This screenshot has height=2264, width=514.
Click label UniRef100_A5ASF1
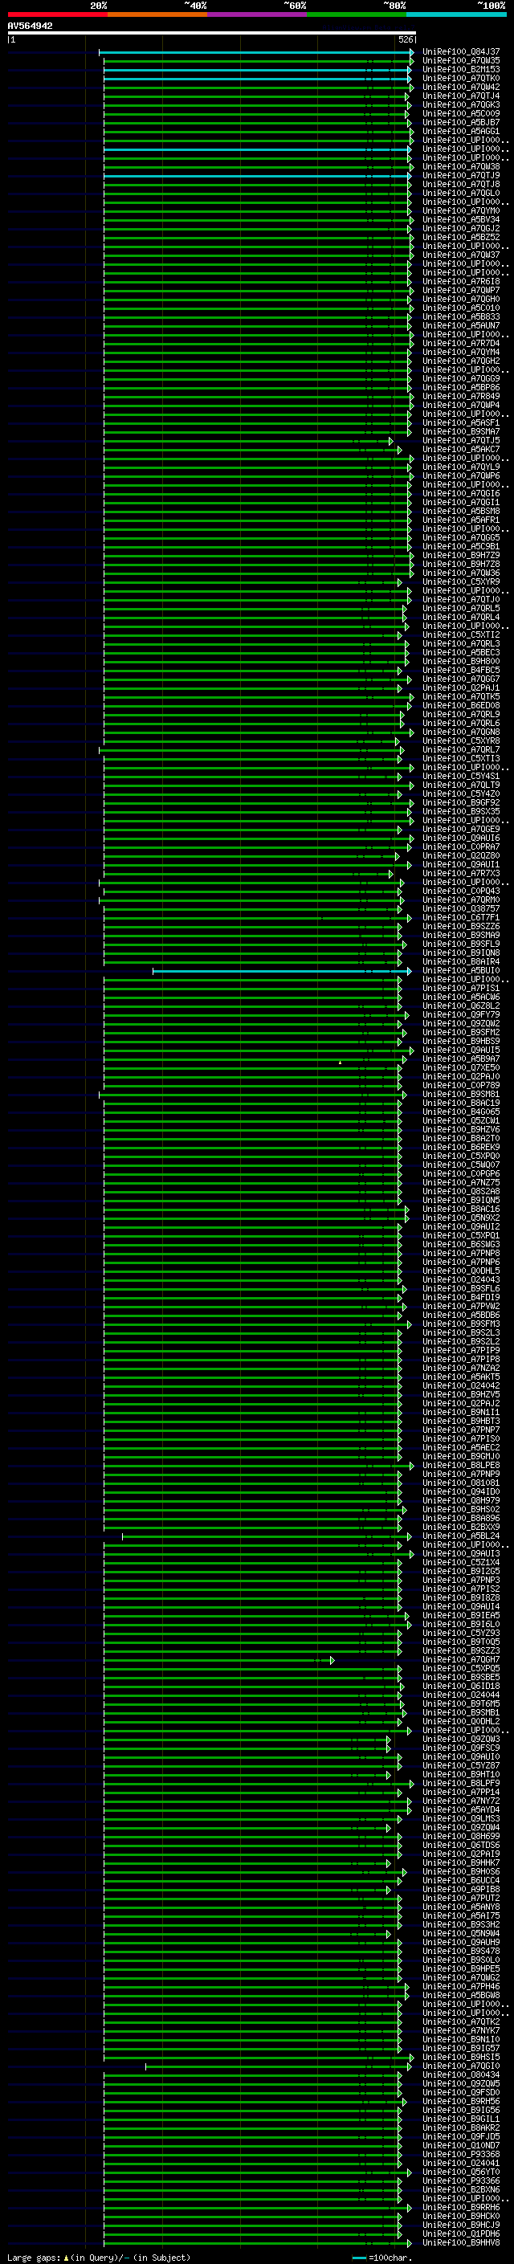pos(460,422)
